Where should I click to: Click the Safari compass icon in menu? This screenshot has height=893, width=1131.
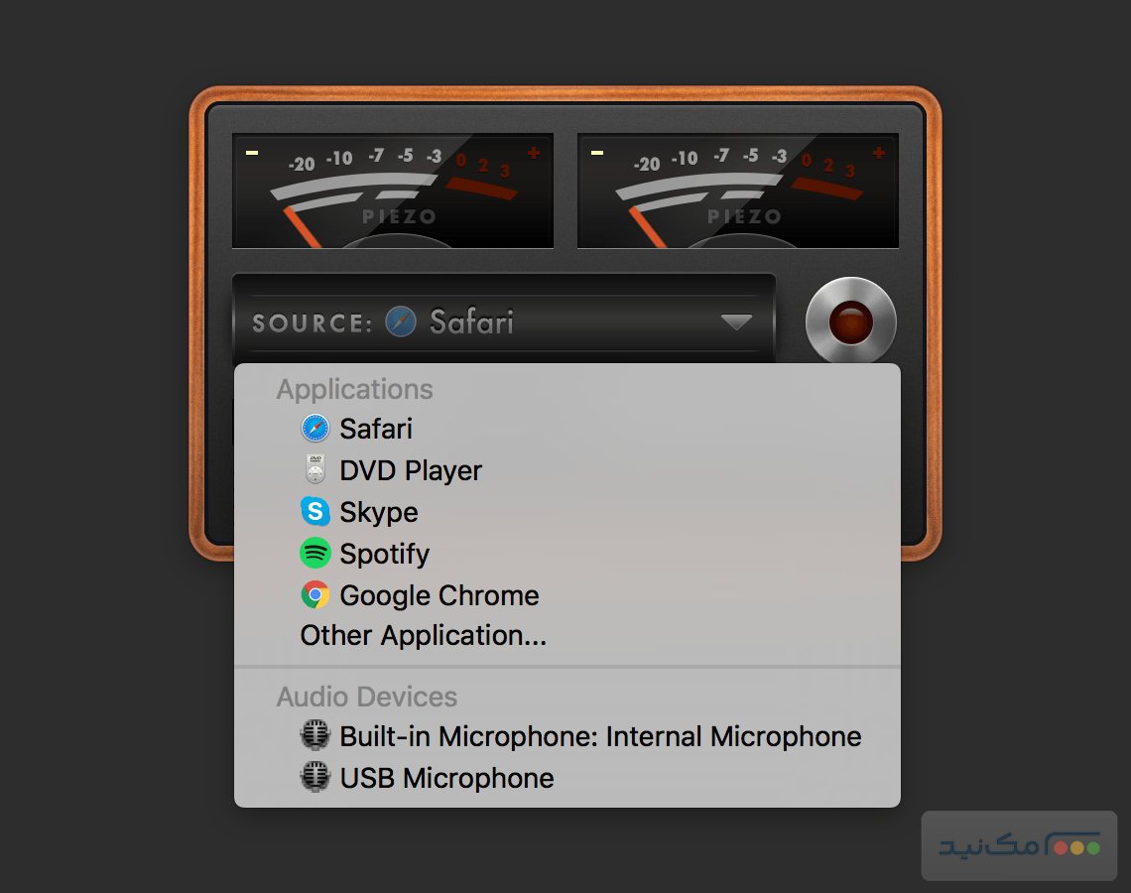[x=314, y=429]
